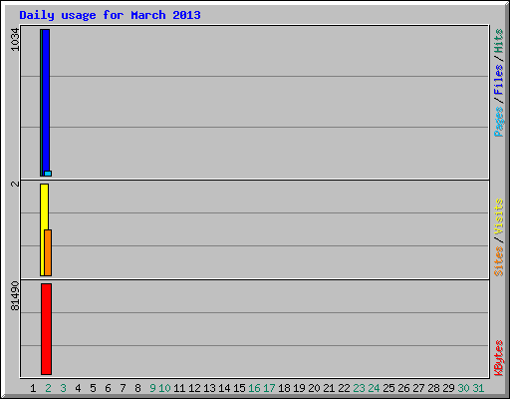Viewport: 510px width, 399px height.
Task: Click day 29 on the x-axis
Action: tap(448, 388)
